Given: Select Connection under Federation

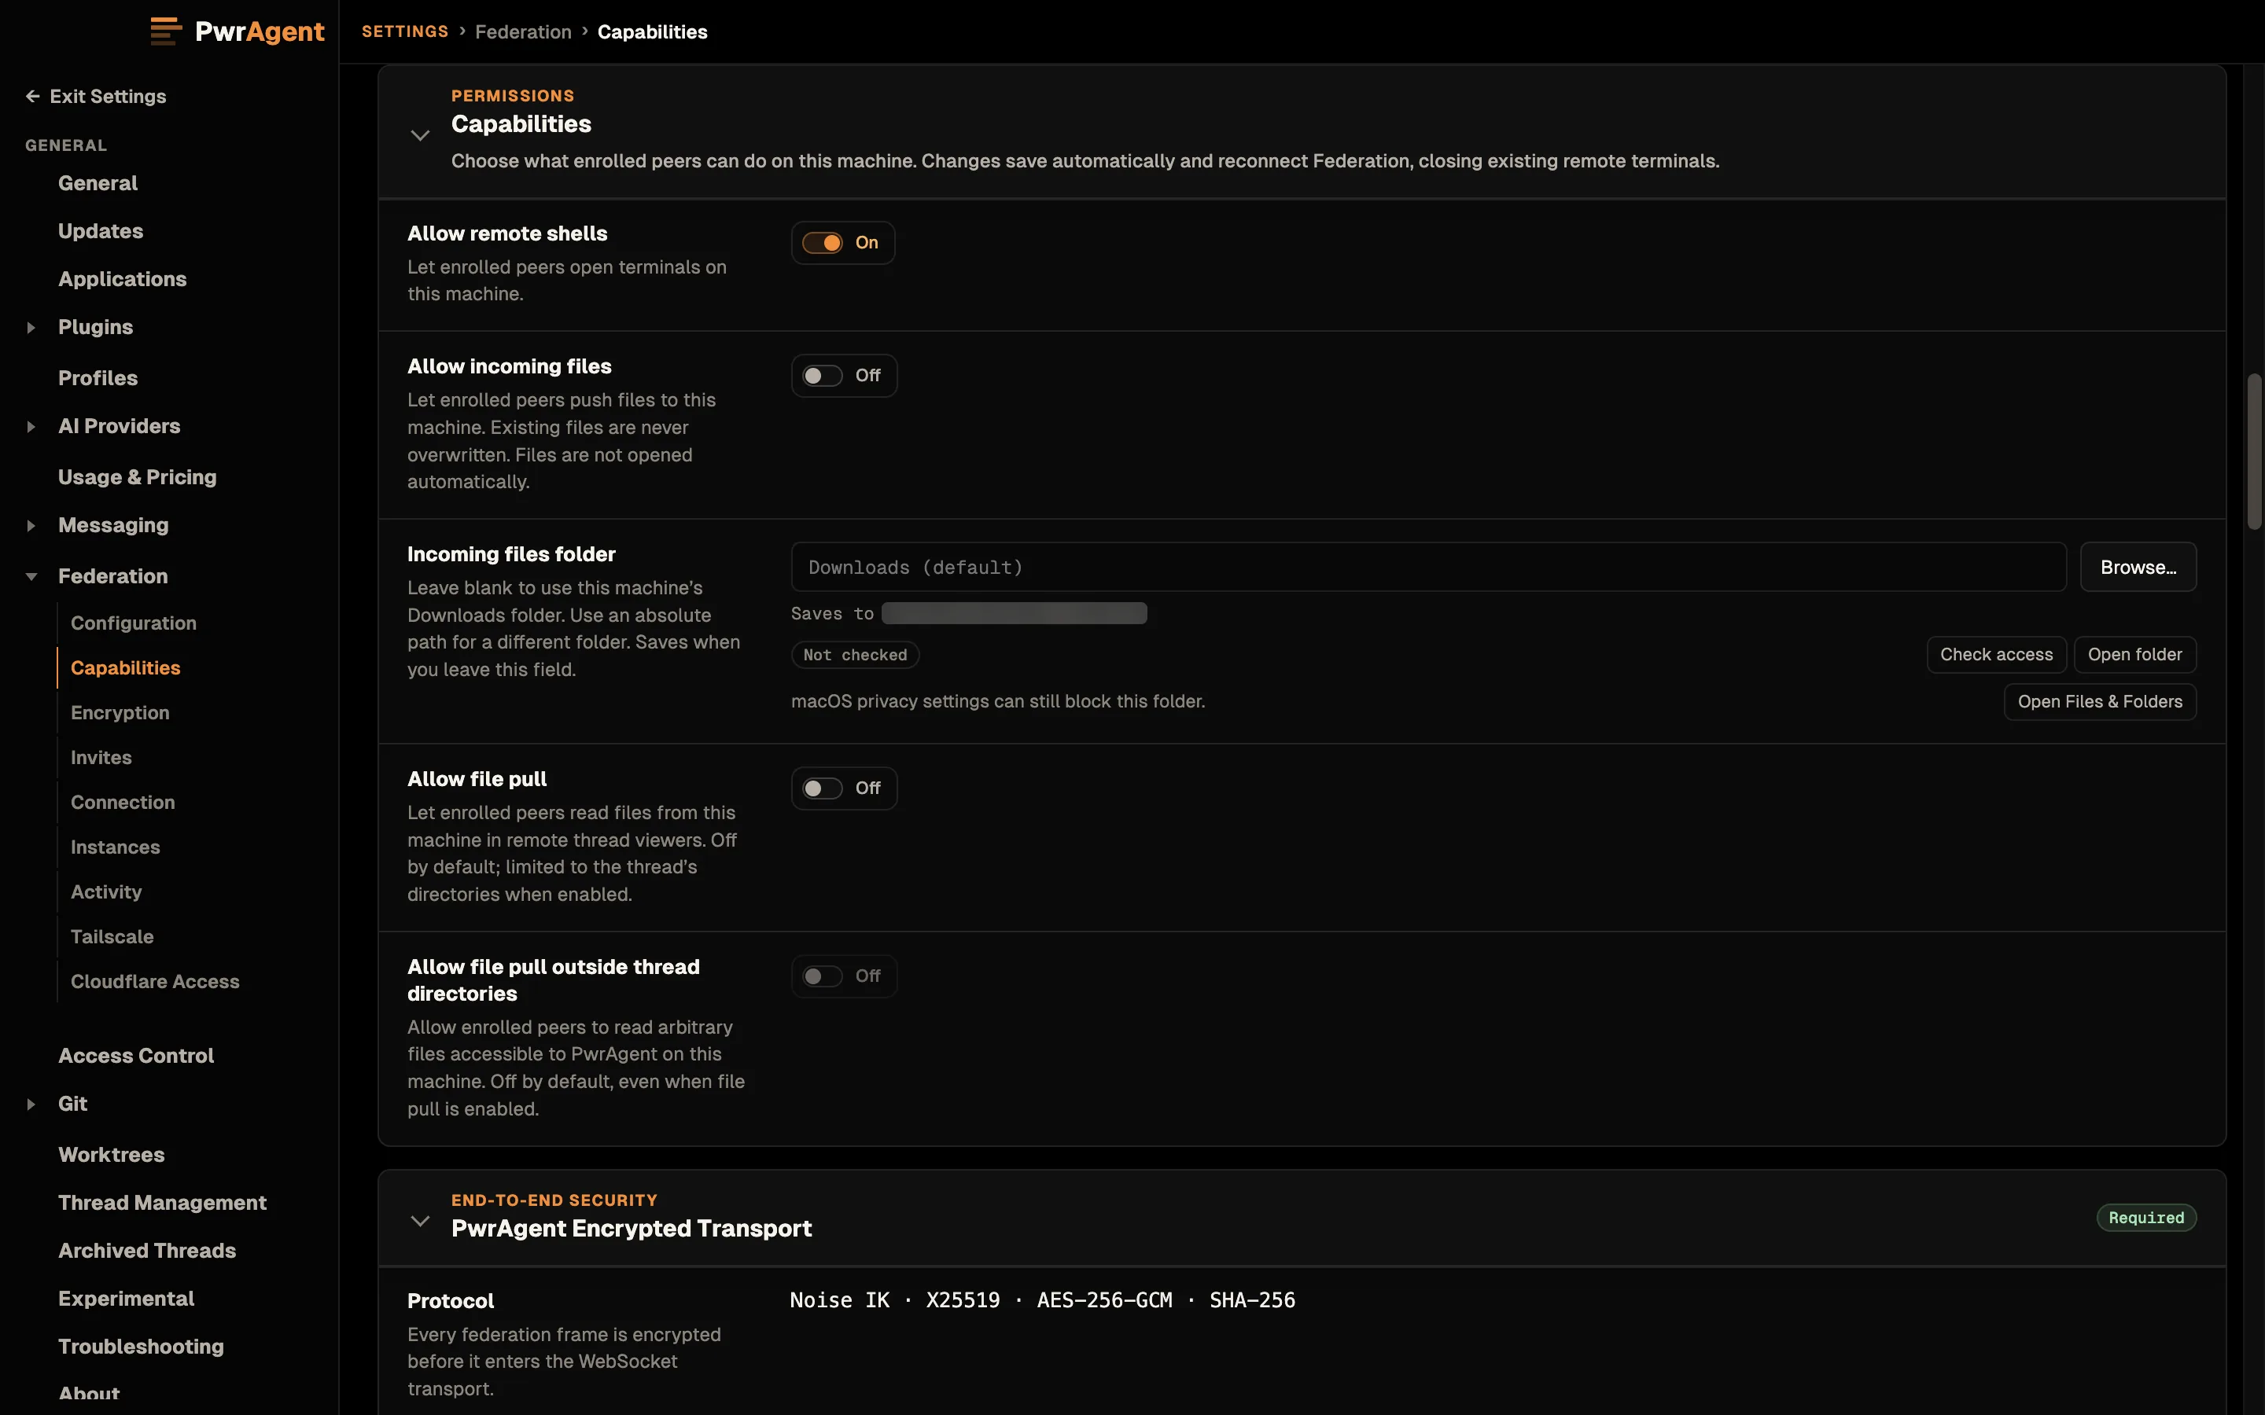Looking at the screenshot, I should [123, 803].
